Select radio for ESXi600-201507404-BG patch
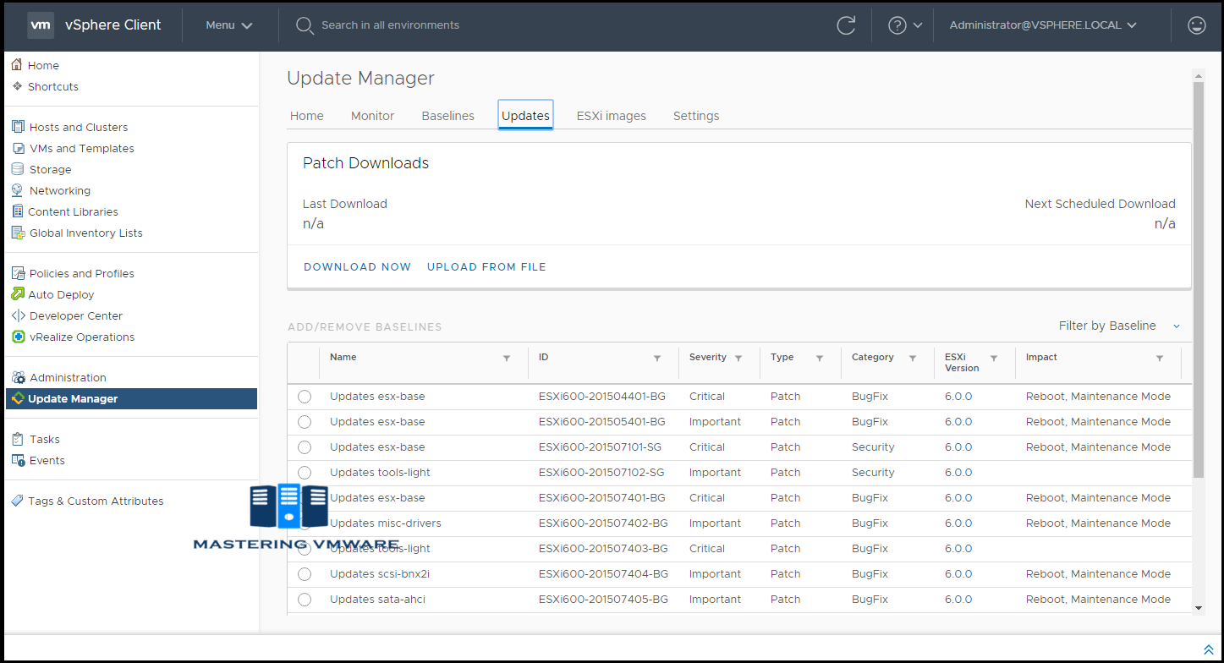Viewport: 1224px width, 663px height. [x=305, y=574]
